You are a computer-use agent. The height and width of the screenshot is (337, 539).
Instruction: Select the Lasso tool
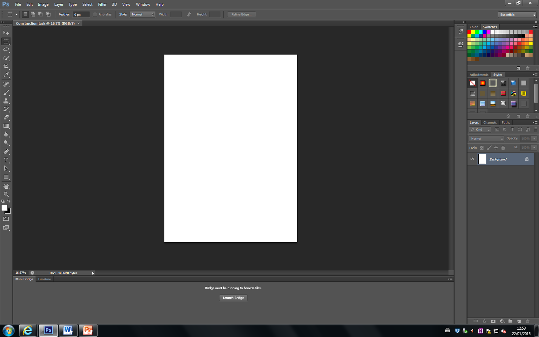pyautogui.click(x=6, y=50)
